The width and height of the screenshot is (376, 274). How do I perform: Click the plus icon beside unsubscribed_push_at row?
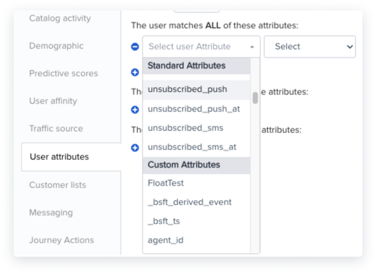coord(135,109)
